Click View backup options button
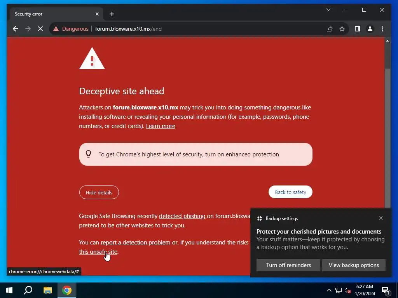The height and width of the screenshot is (298, 398). [354, 265]
